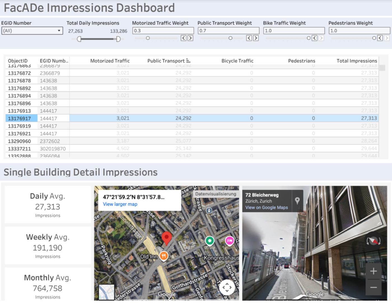Click the Pedestrians column header
The width and height of the screenshot is (392, 303).
[x=302, y=61]
